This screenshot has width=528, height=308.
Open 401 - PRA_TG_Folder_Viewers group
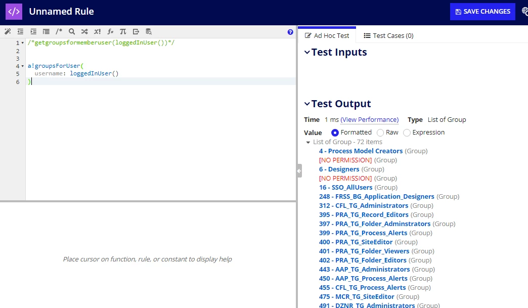364,251
